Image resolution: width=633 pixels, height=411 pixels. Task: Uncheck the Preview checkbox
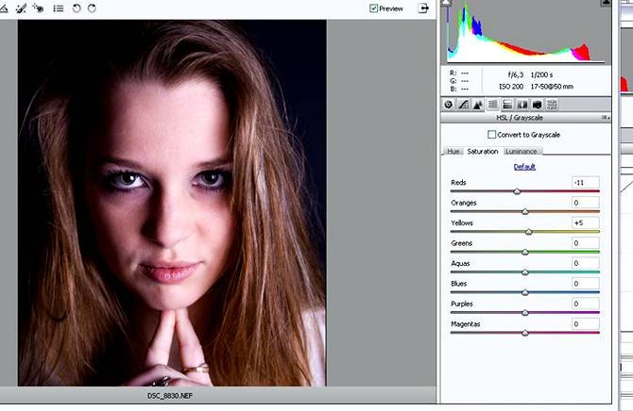[x=375, y=8]
